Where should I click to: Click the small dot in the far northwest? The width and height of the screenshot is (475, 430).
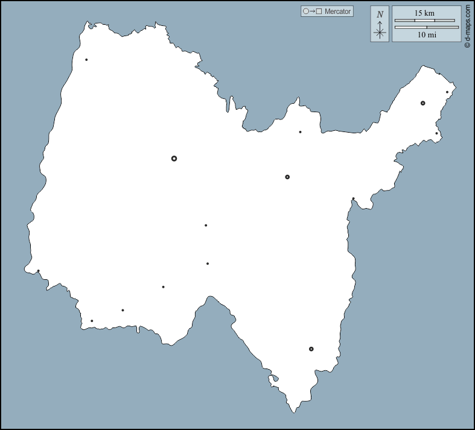pos(86,60)
